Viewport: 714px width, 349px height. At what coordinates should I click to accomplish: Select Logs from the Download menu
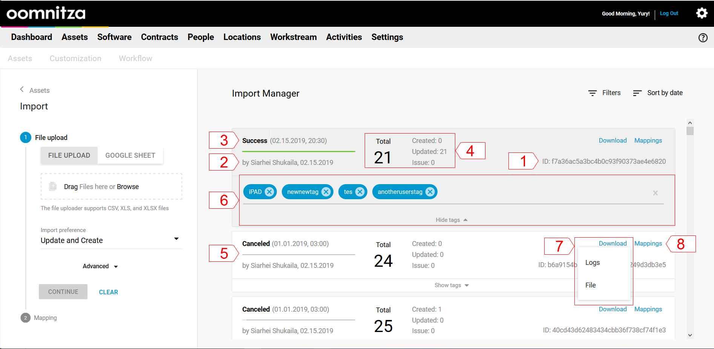[x=592, y=263]
